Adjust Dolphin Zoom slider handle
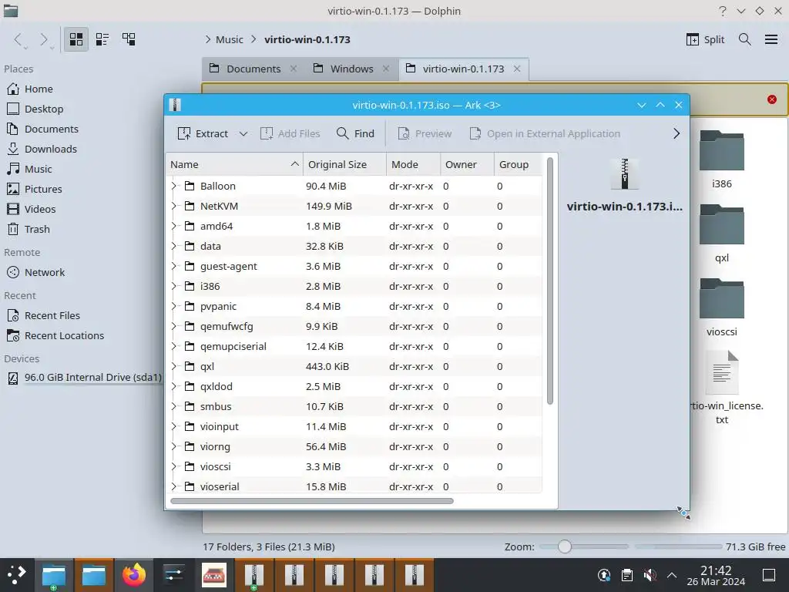 [x=565, y=547]
